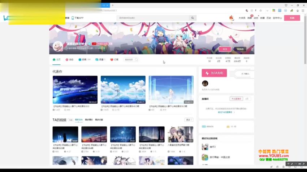Click the circular play extension icon in toolbar
307x172 pixels.
pyautogui.click(x=286, y=10)
